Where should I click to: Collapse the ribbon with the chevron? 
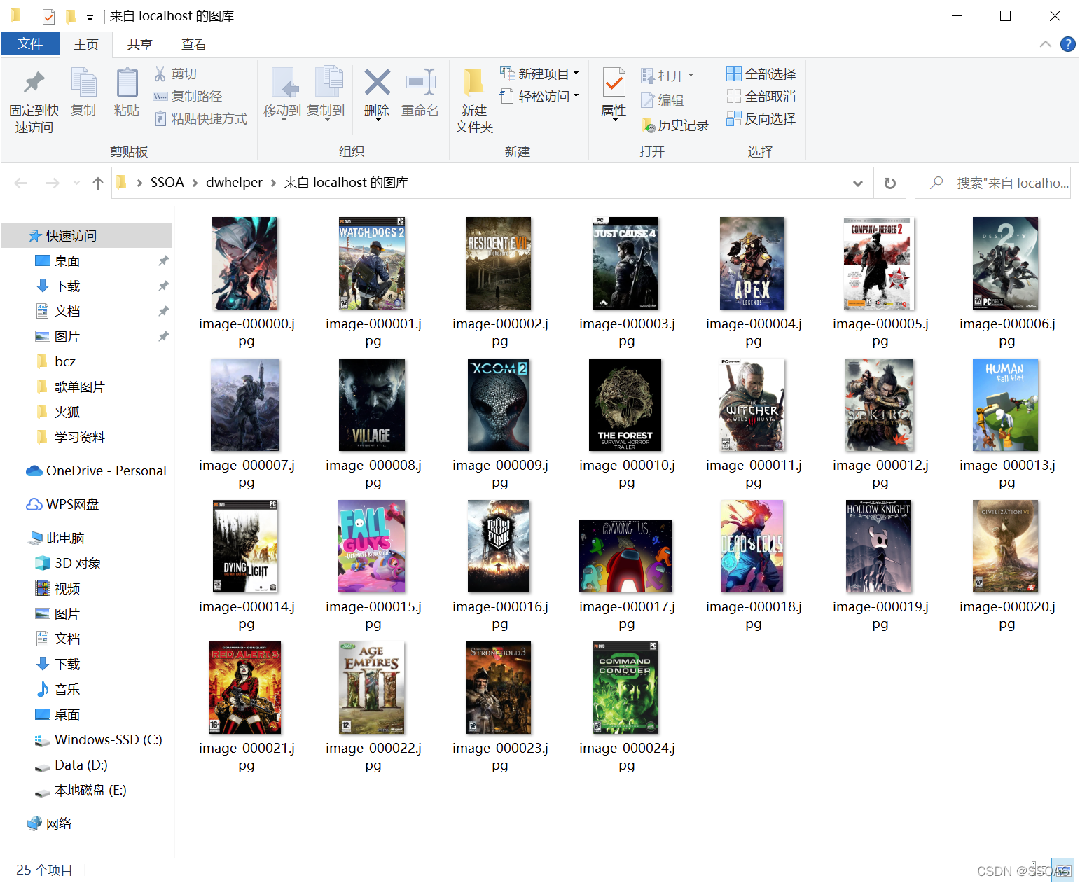pyautogui.click(x=1046, y=44)
